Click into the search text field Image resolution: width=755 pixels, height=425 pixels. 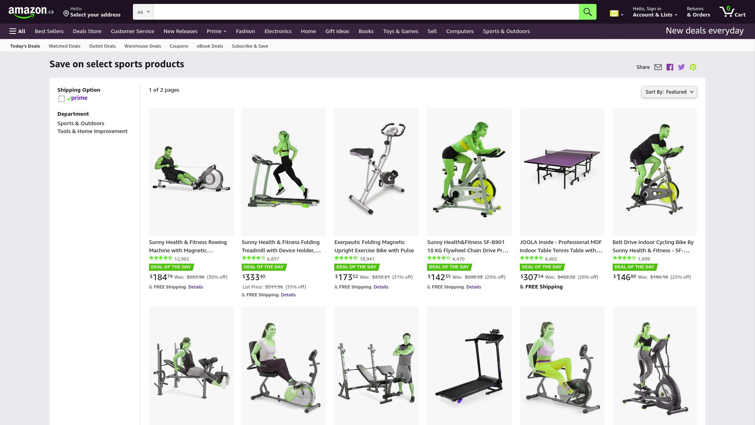pyautogui.click(x=366, y=12)
